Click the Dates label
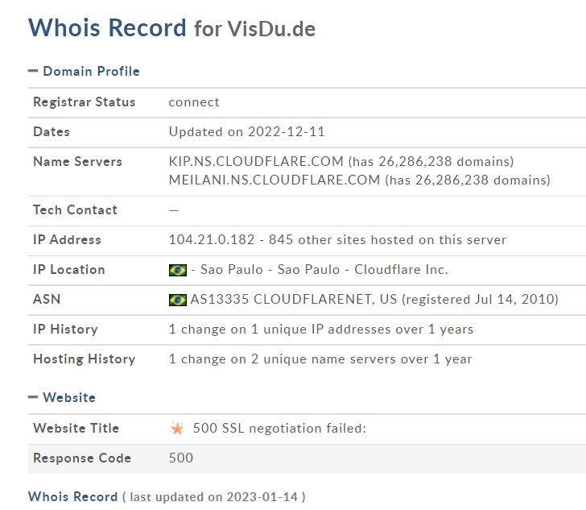 (52, 131)
